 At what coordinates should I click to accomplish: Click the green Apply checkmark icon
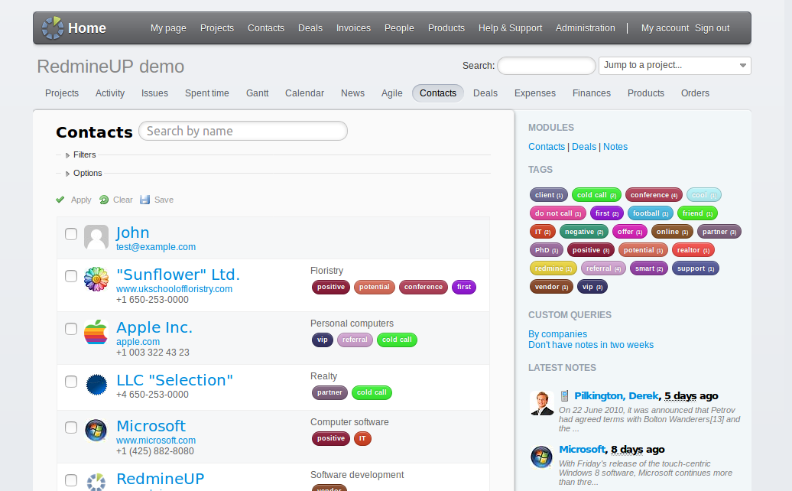point(60,200)
